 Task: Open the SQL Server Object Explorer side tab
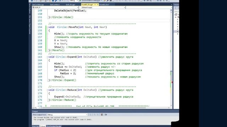coord(30,25)
